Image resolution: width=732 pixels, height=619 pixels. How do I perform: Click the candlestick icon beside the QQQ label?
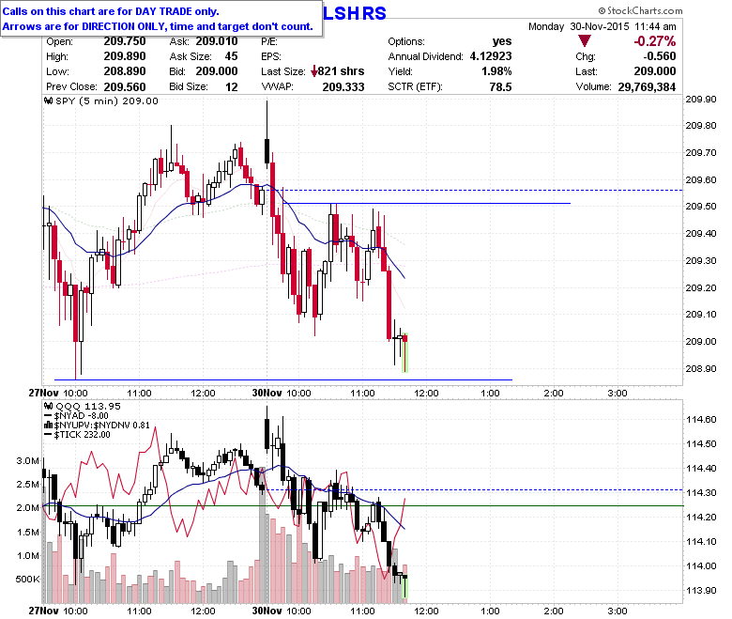pyautogui.click(x=49, y=406)
